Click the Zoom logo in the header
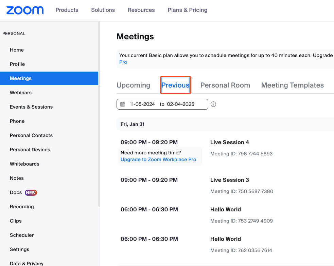Image resolution: width=334 pixels, height=266 pixels. 24,10
